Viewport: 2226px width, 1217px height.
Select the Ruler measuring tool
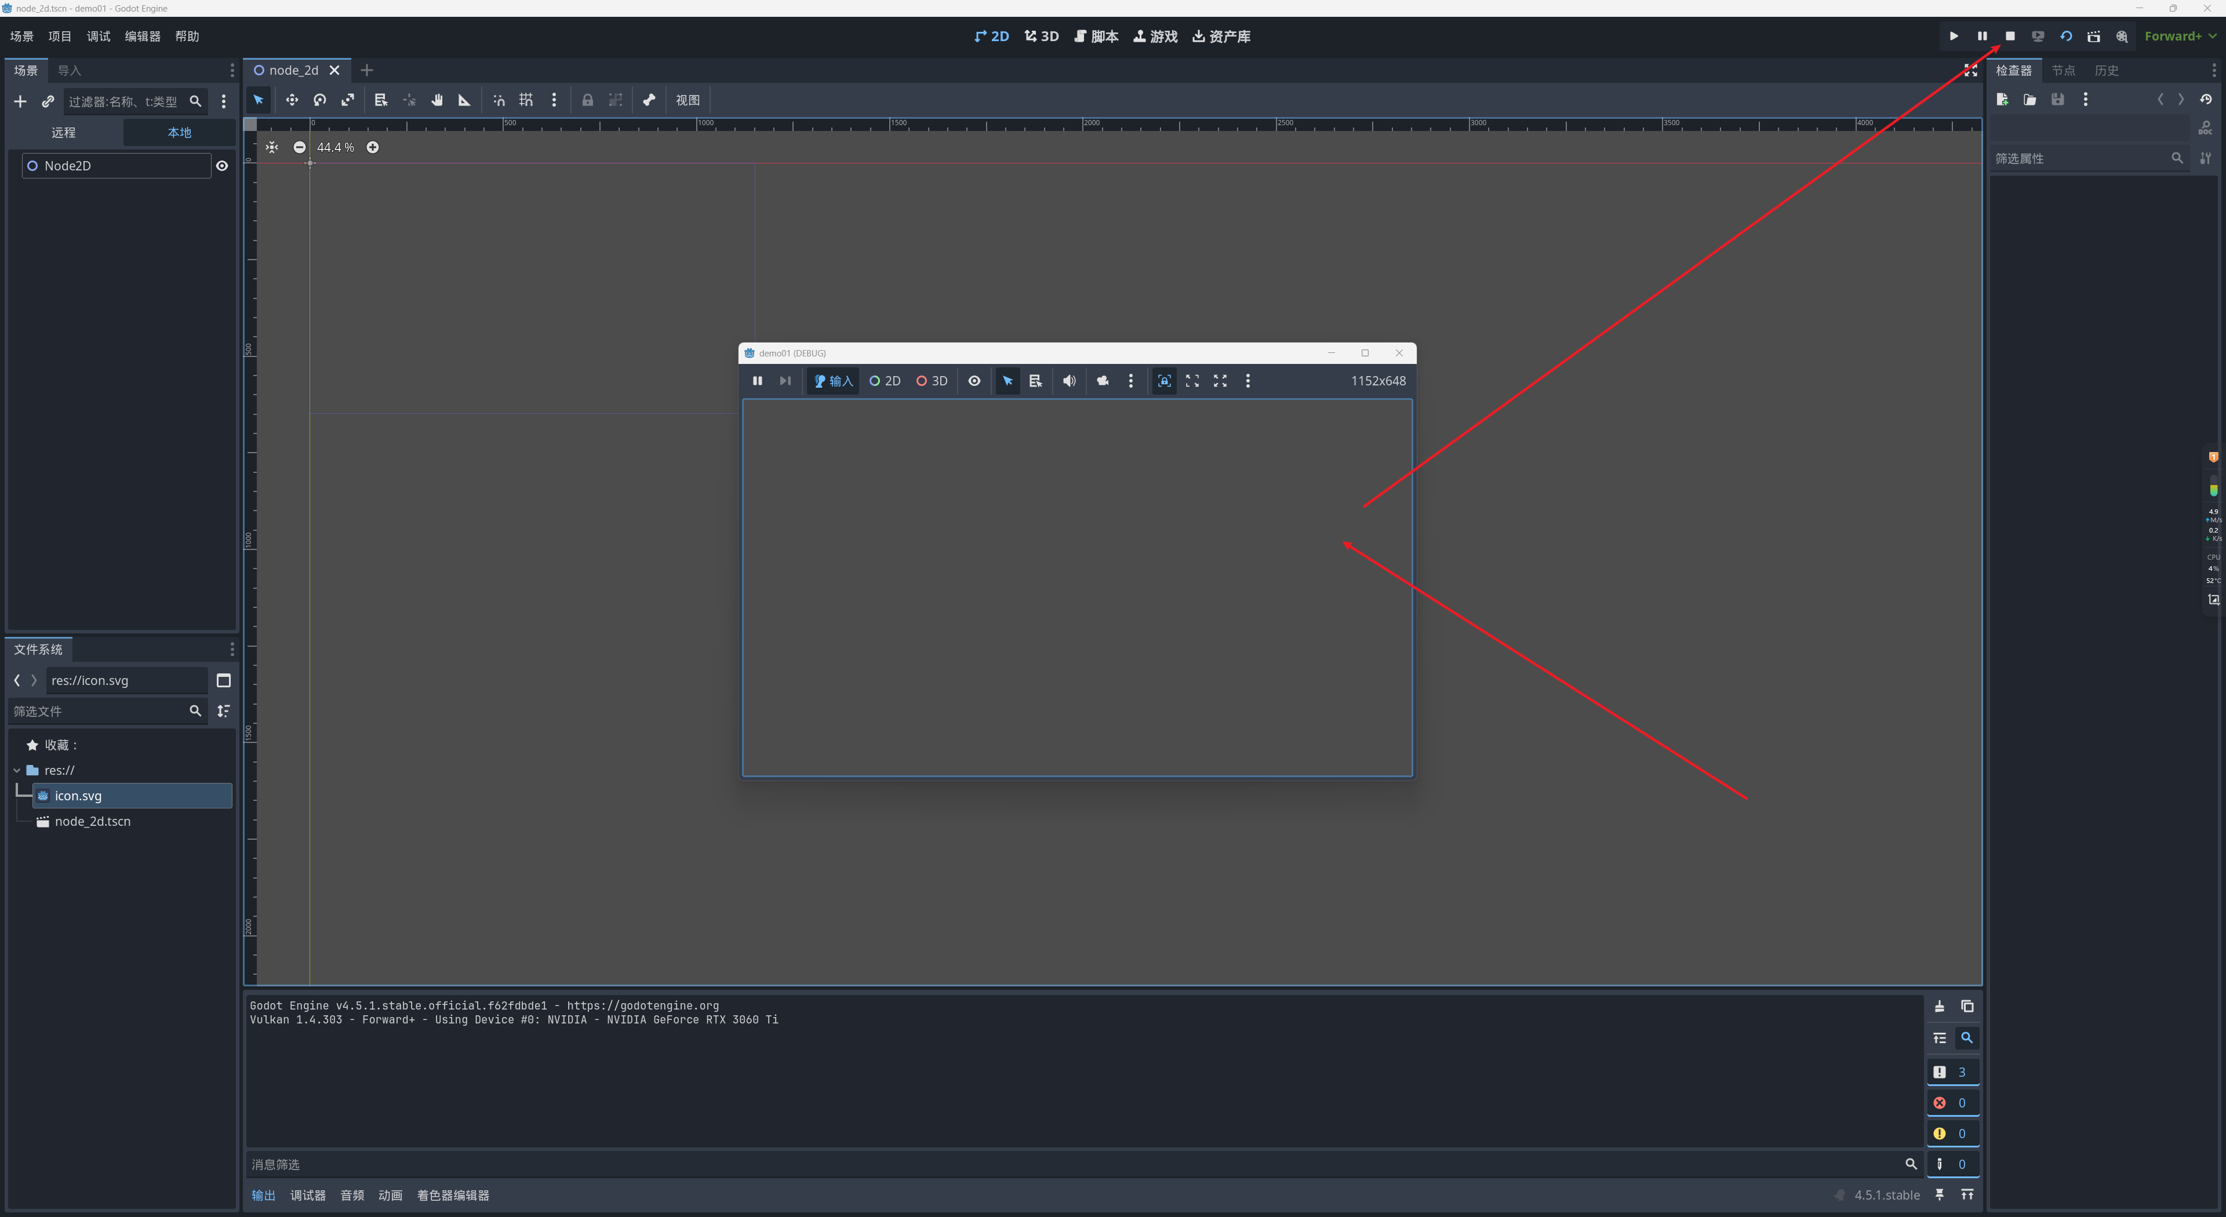point(465,100)
